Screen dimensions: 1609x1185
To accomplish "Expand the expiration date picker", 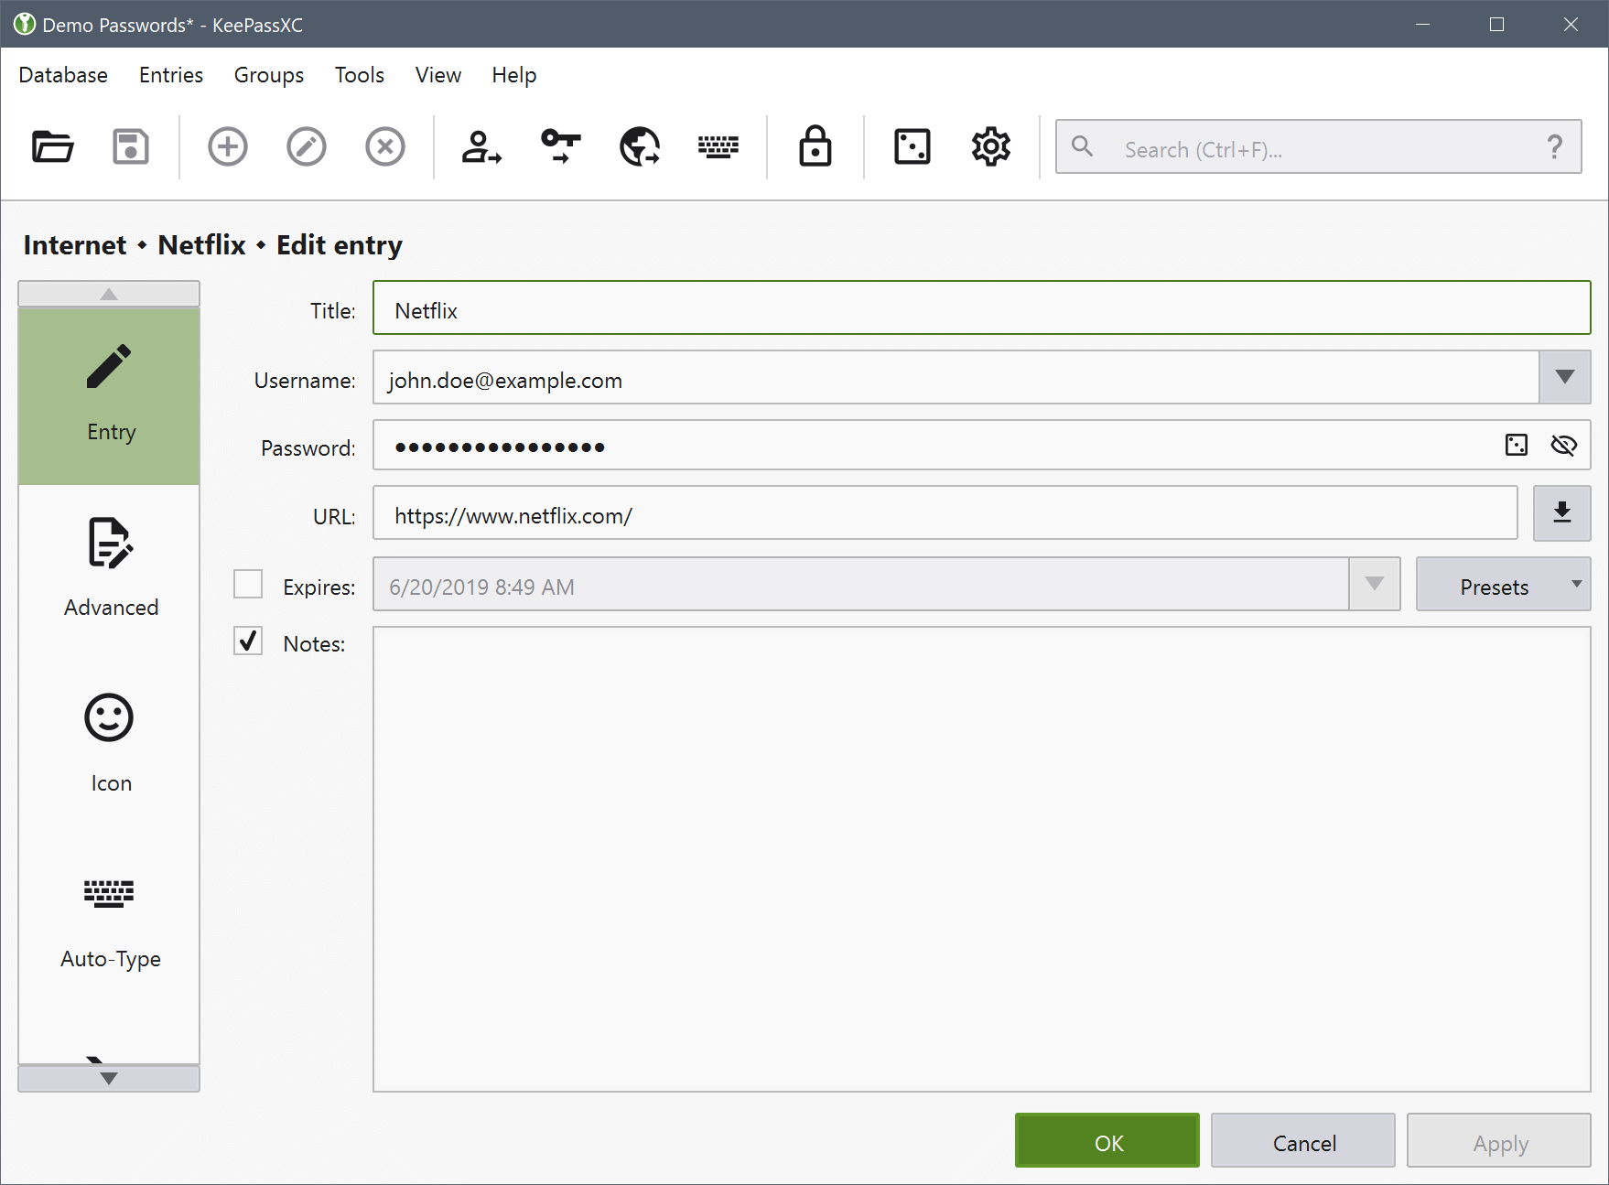I will click(1374, 585).
